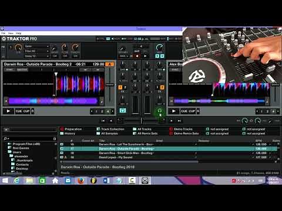The width and height of the screenshot is (282, 211).
Task: Click the preview player play icon in browser
Action: (x=6, y=130)
